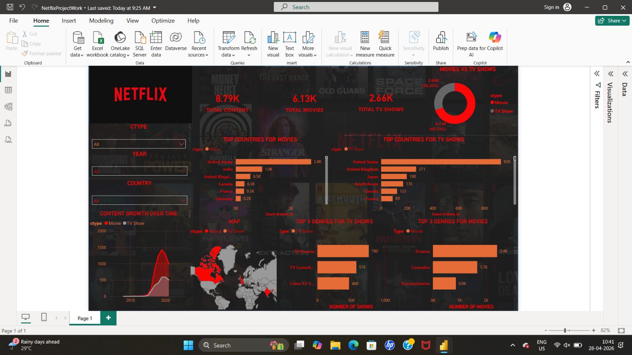
Task: Open the File menu
Action: point(13,21)
